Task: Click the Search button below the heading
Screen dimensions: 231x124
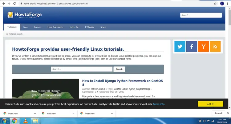Action: [119, 69]
